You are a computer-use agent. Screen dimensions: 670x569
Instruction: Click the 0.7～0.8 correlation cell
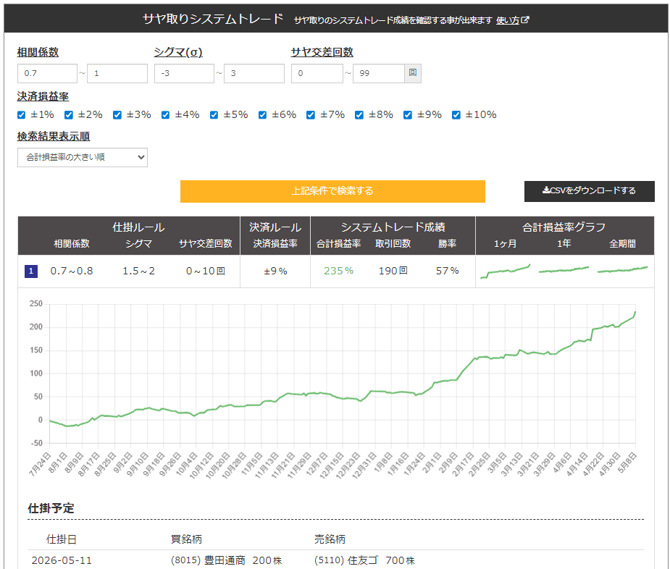(x=72, y=271)
